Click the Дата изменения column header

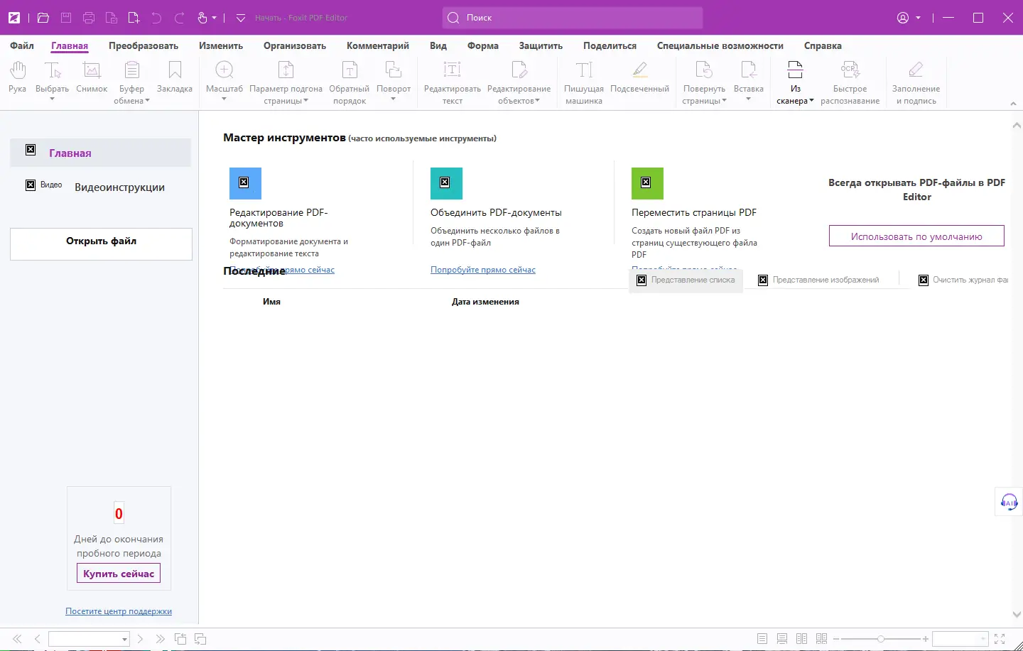[485, 302]
